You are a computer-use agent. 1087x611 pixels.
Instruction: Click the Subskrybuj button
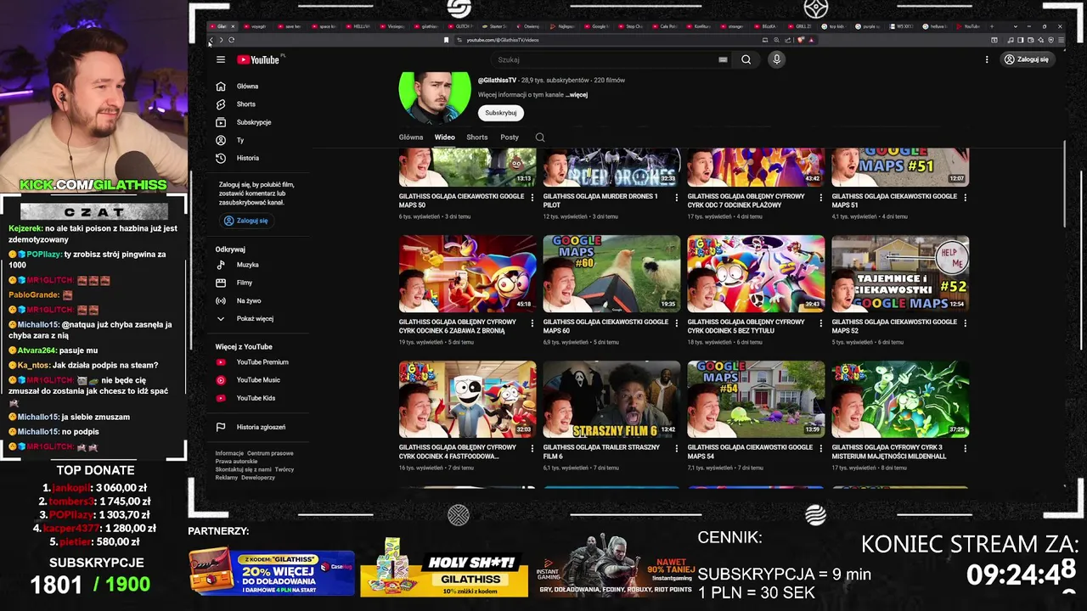501,112
